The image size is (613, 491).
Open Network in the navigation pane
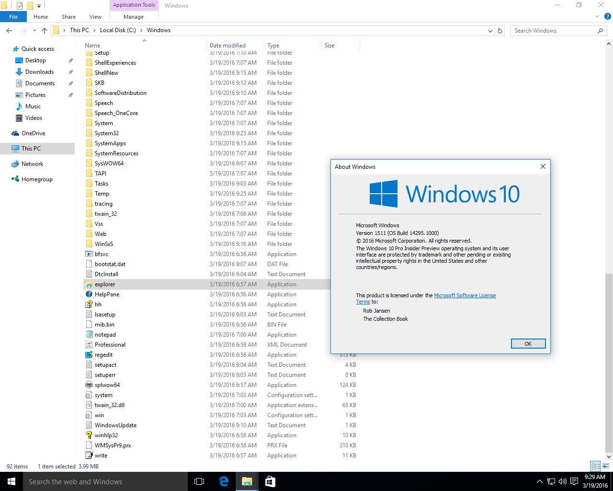coord(32,164)
